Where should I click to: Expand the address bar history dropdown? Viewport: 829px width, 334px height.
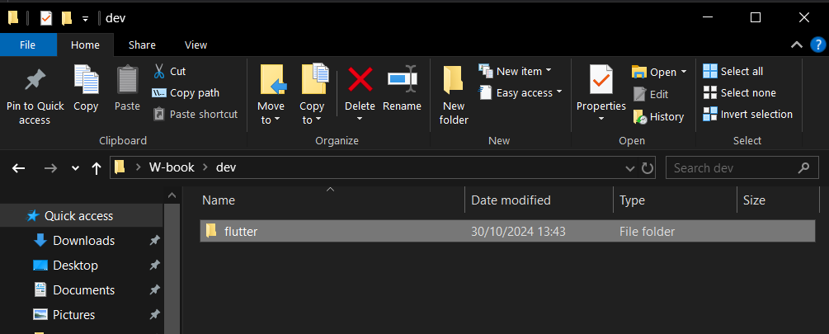629,168
